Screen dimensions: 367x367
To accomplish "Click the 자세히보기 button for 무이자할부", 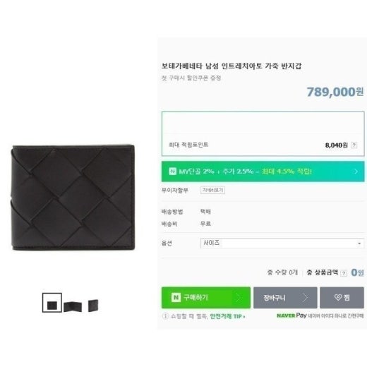I will click(212, 190).
